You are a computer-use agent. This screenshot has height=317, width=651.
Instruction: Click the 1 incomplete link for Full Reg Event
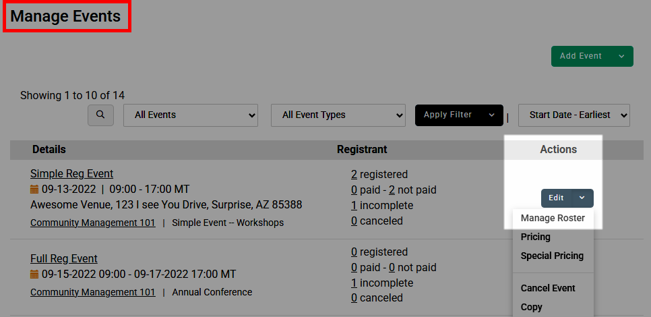tap(354, 283)
